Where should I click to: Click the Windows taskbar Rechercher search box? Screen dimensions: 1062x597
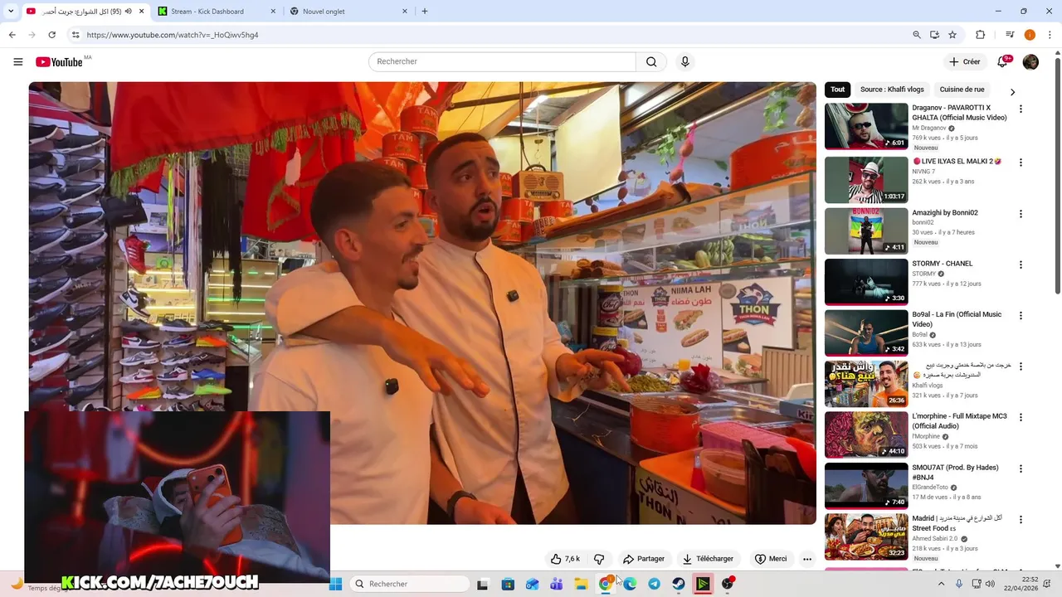click(x=410, y=584)
